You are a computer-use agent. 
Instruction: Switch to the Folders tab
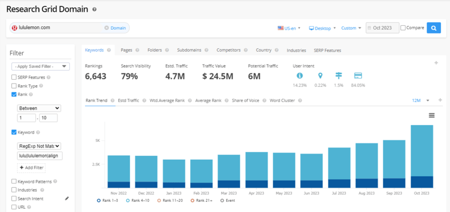155,50
